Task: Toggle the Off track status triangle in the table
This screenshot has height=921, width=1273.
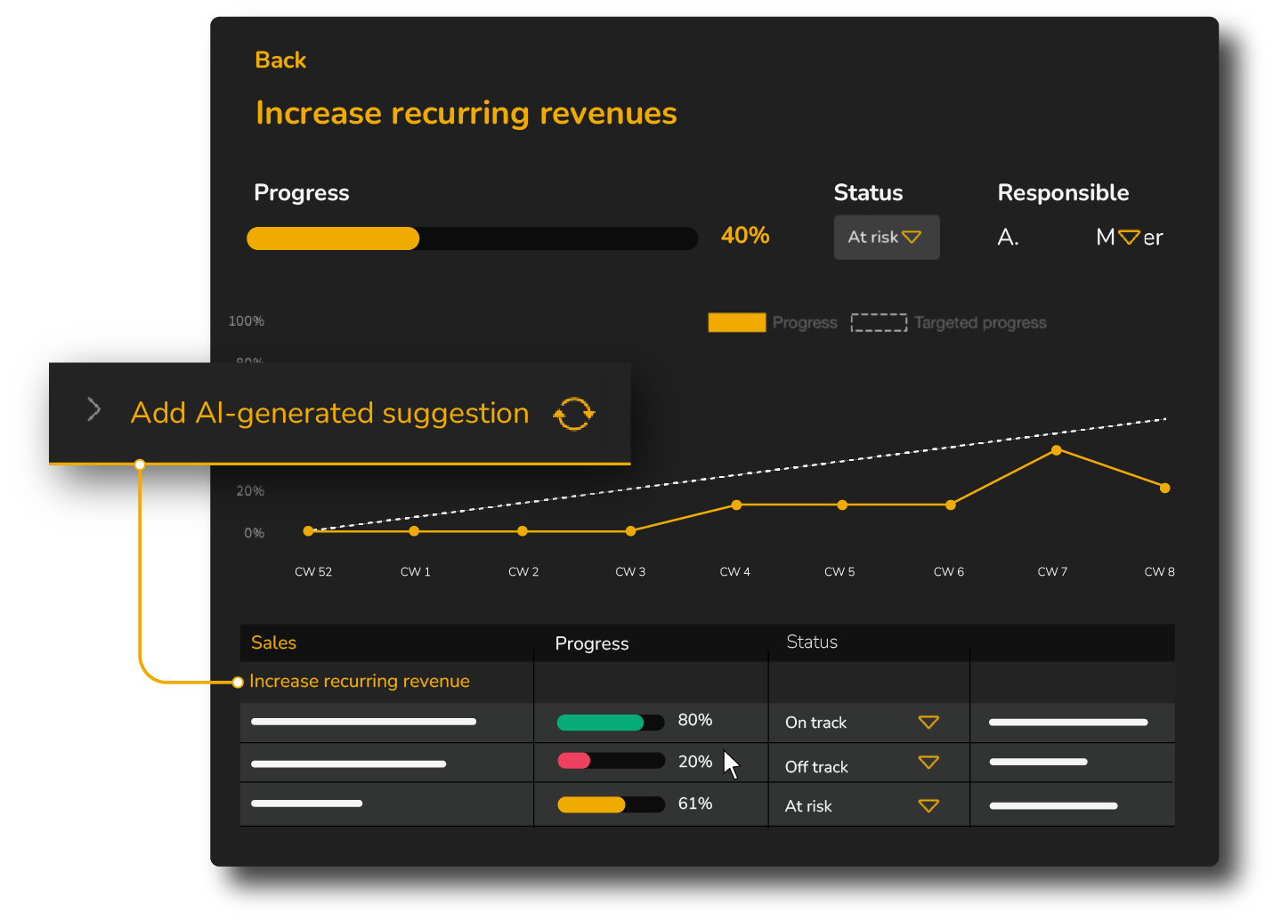Action: [928, 763]
